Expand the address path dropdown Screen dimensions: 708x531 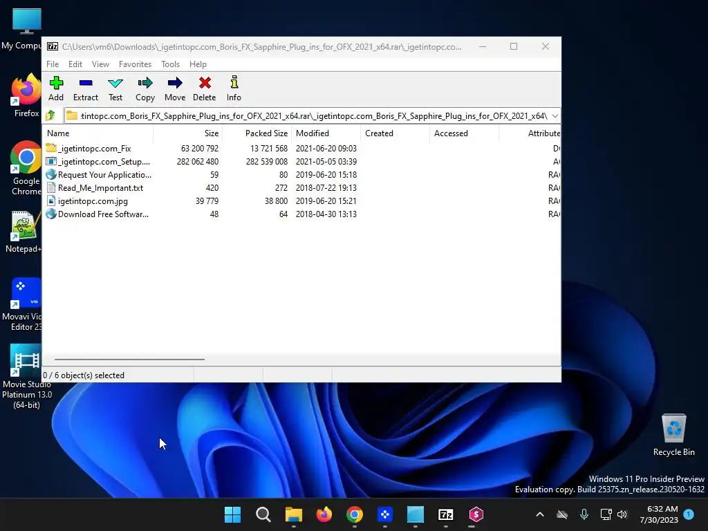pos(555,115)
